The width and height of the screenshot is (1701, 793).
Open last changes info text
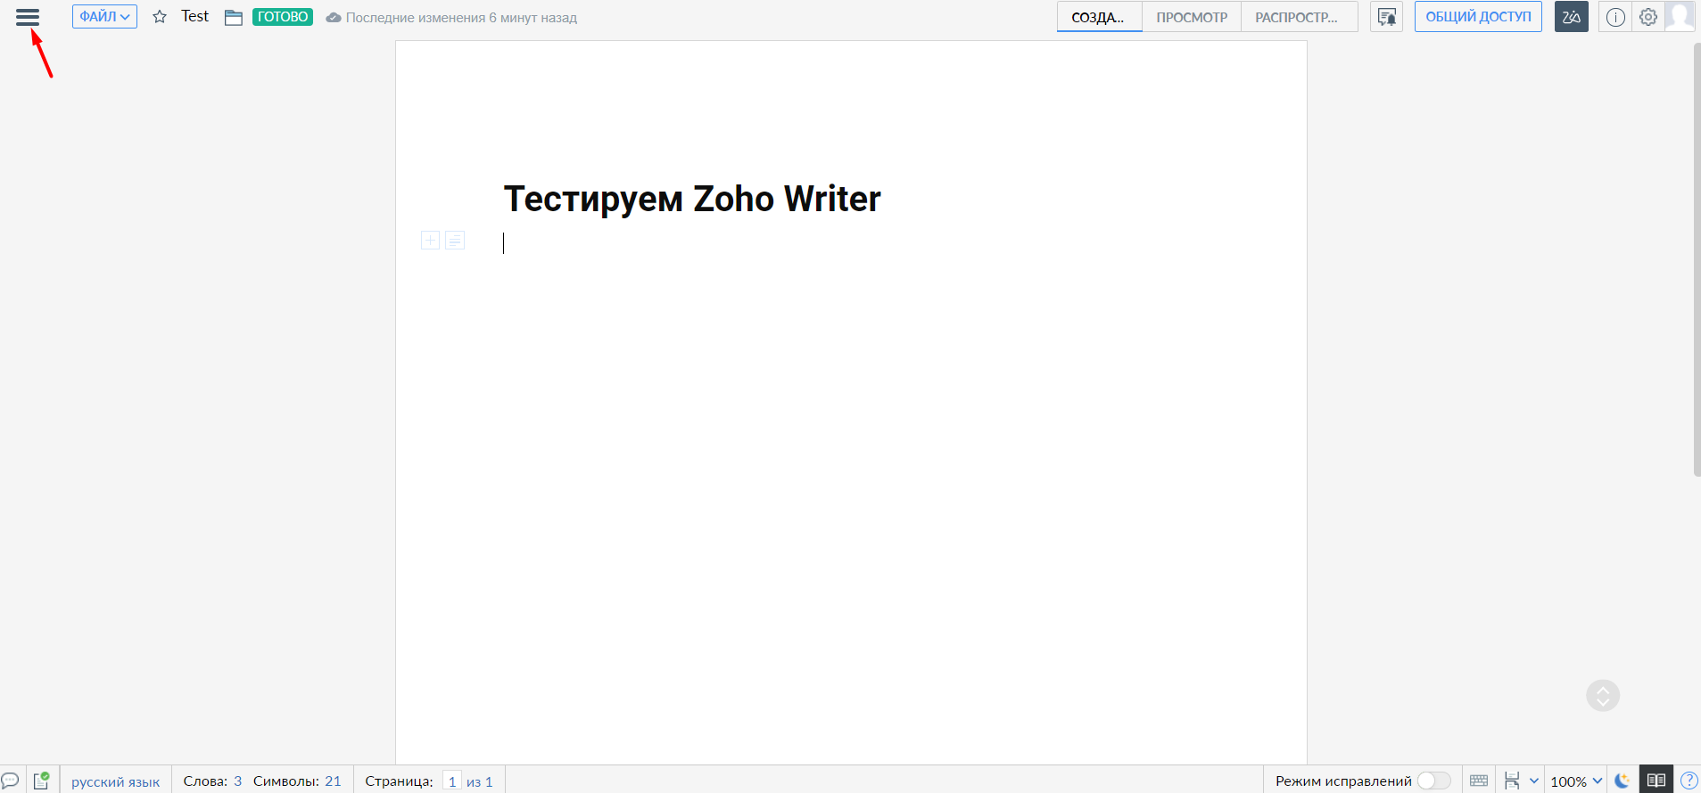[x=461, y=18]
